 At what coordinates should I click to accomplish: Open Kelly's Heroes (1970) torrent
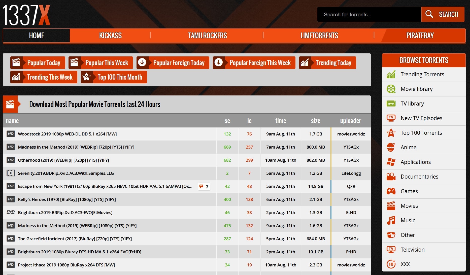[x=67, y=199]
